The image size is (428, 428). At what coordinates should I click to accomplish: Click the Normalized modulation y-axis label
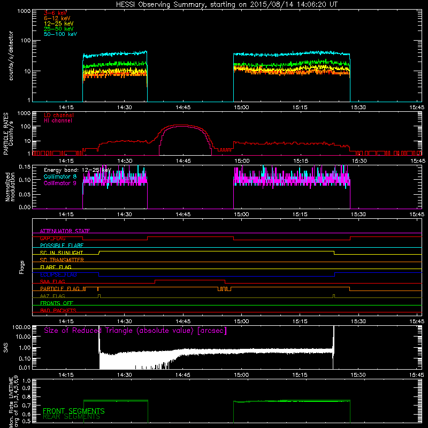click(10, 187)
